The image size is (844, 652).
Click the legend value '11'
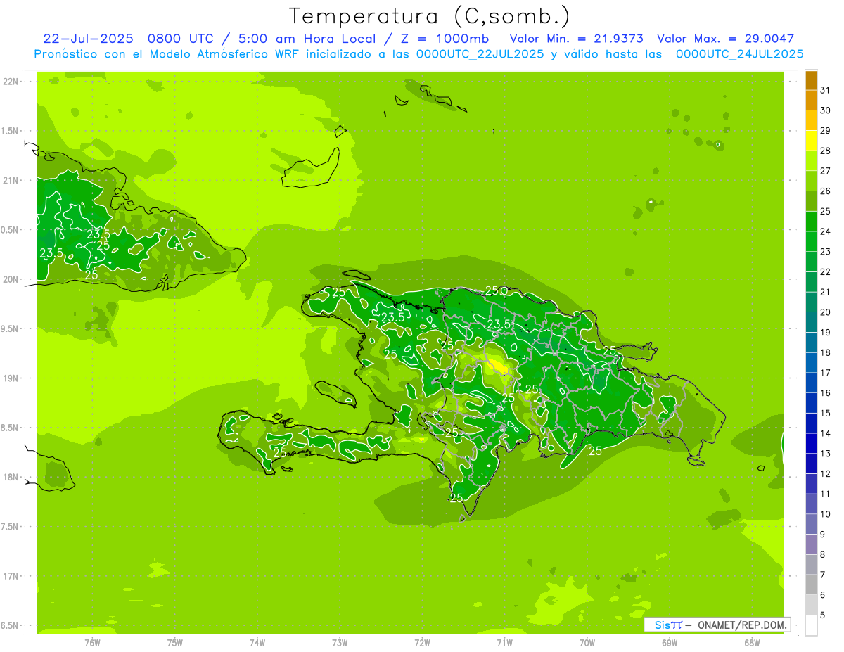(826, 494)
